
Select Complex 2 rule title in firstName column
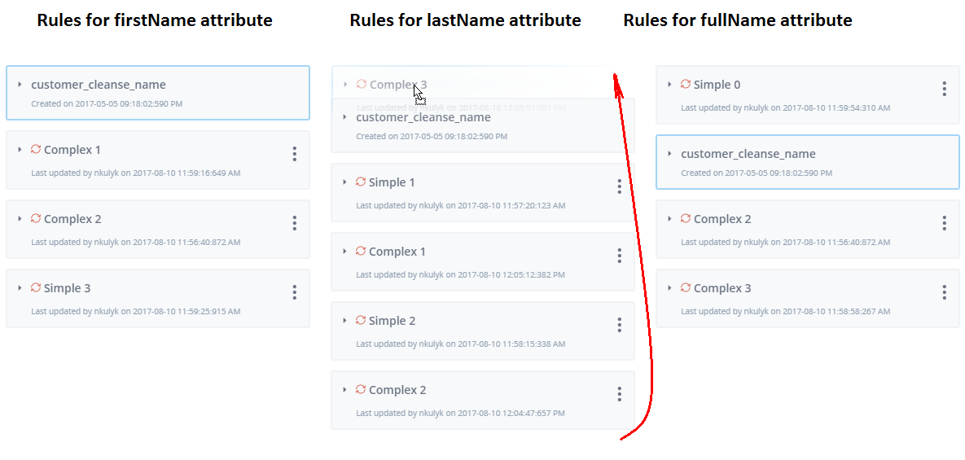pos(72,219)
